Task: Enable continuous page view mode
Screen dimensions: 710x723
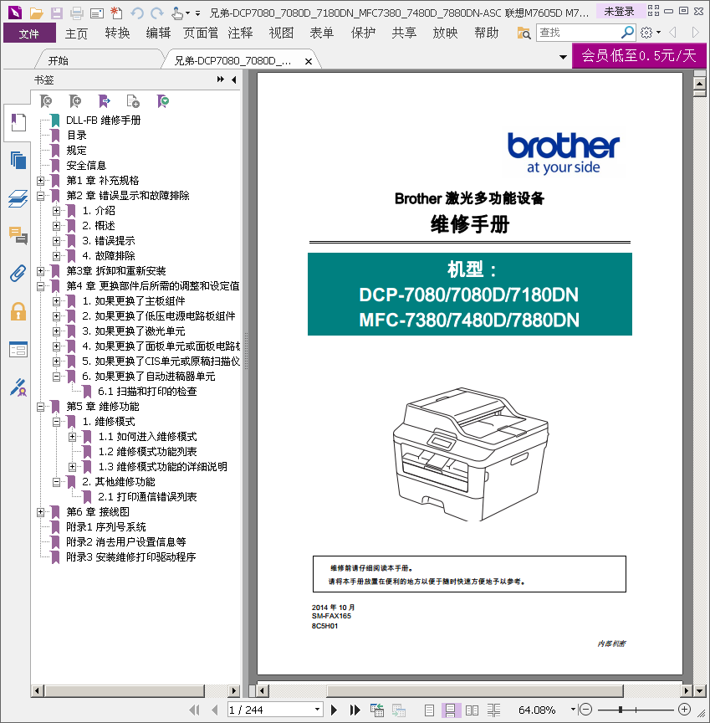Action: click(450, 710)
